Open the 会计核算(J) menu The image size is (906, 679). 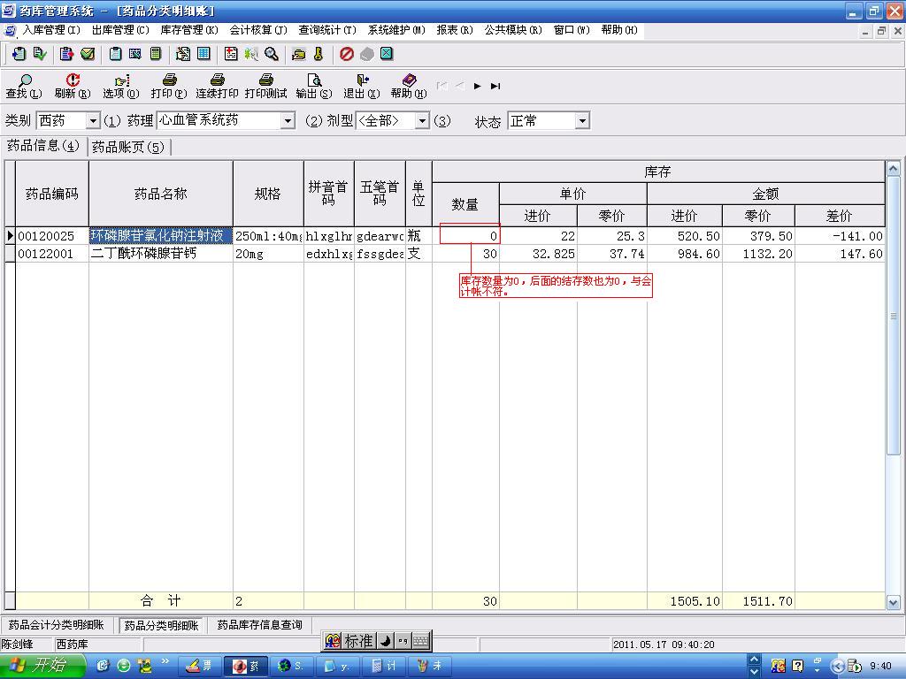[x=257, y=30]
